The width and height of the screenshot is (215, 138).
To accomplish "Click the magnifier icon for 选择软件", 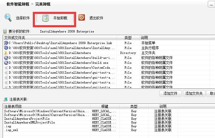I will (8, 18).
